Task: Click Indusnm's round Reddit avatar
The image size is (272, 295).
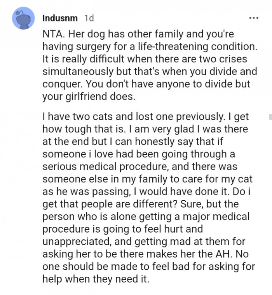Action: [x=24, y=18]
